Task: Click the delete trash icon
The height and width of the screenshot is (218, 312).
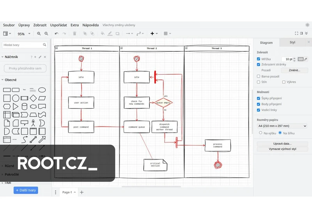Action: click(x=74, y=33)
